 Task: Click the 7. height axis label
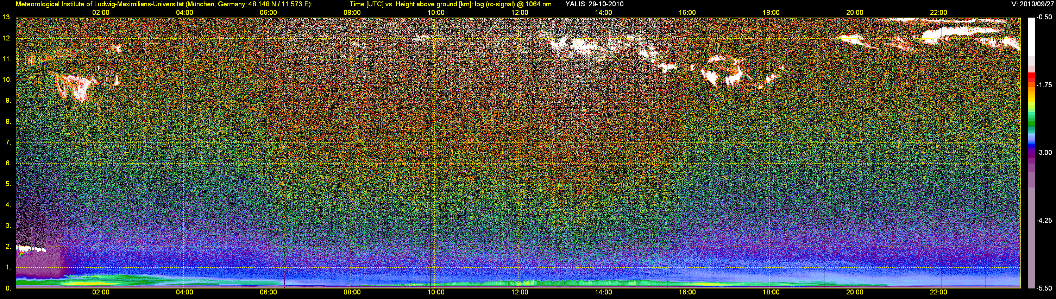[8, 142]
